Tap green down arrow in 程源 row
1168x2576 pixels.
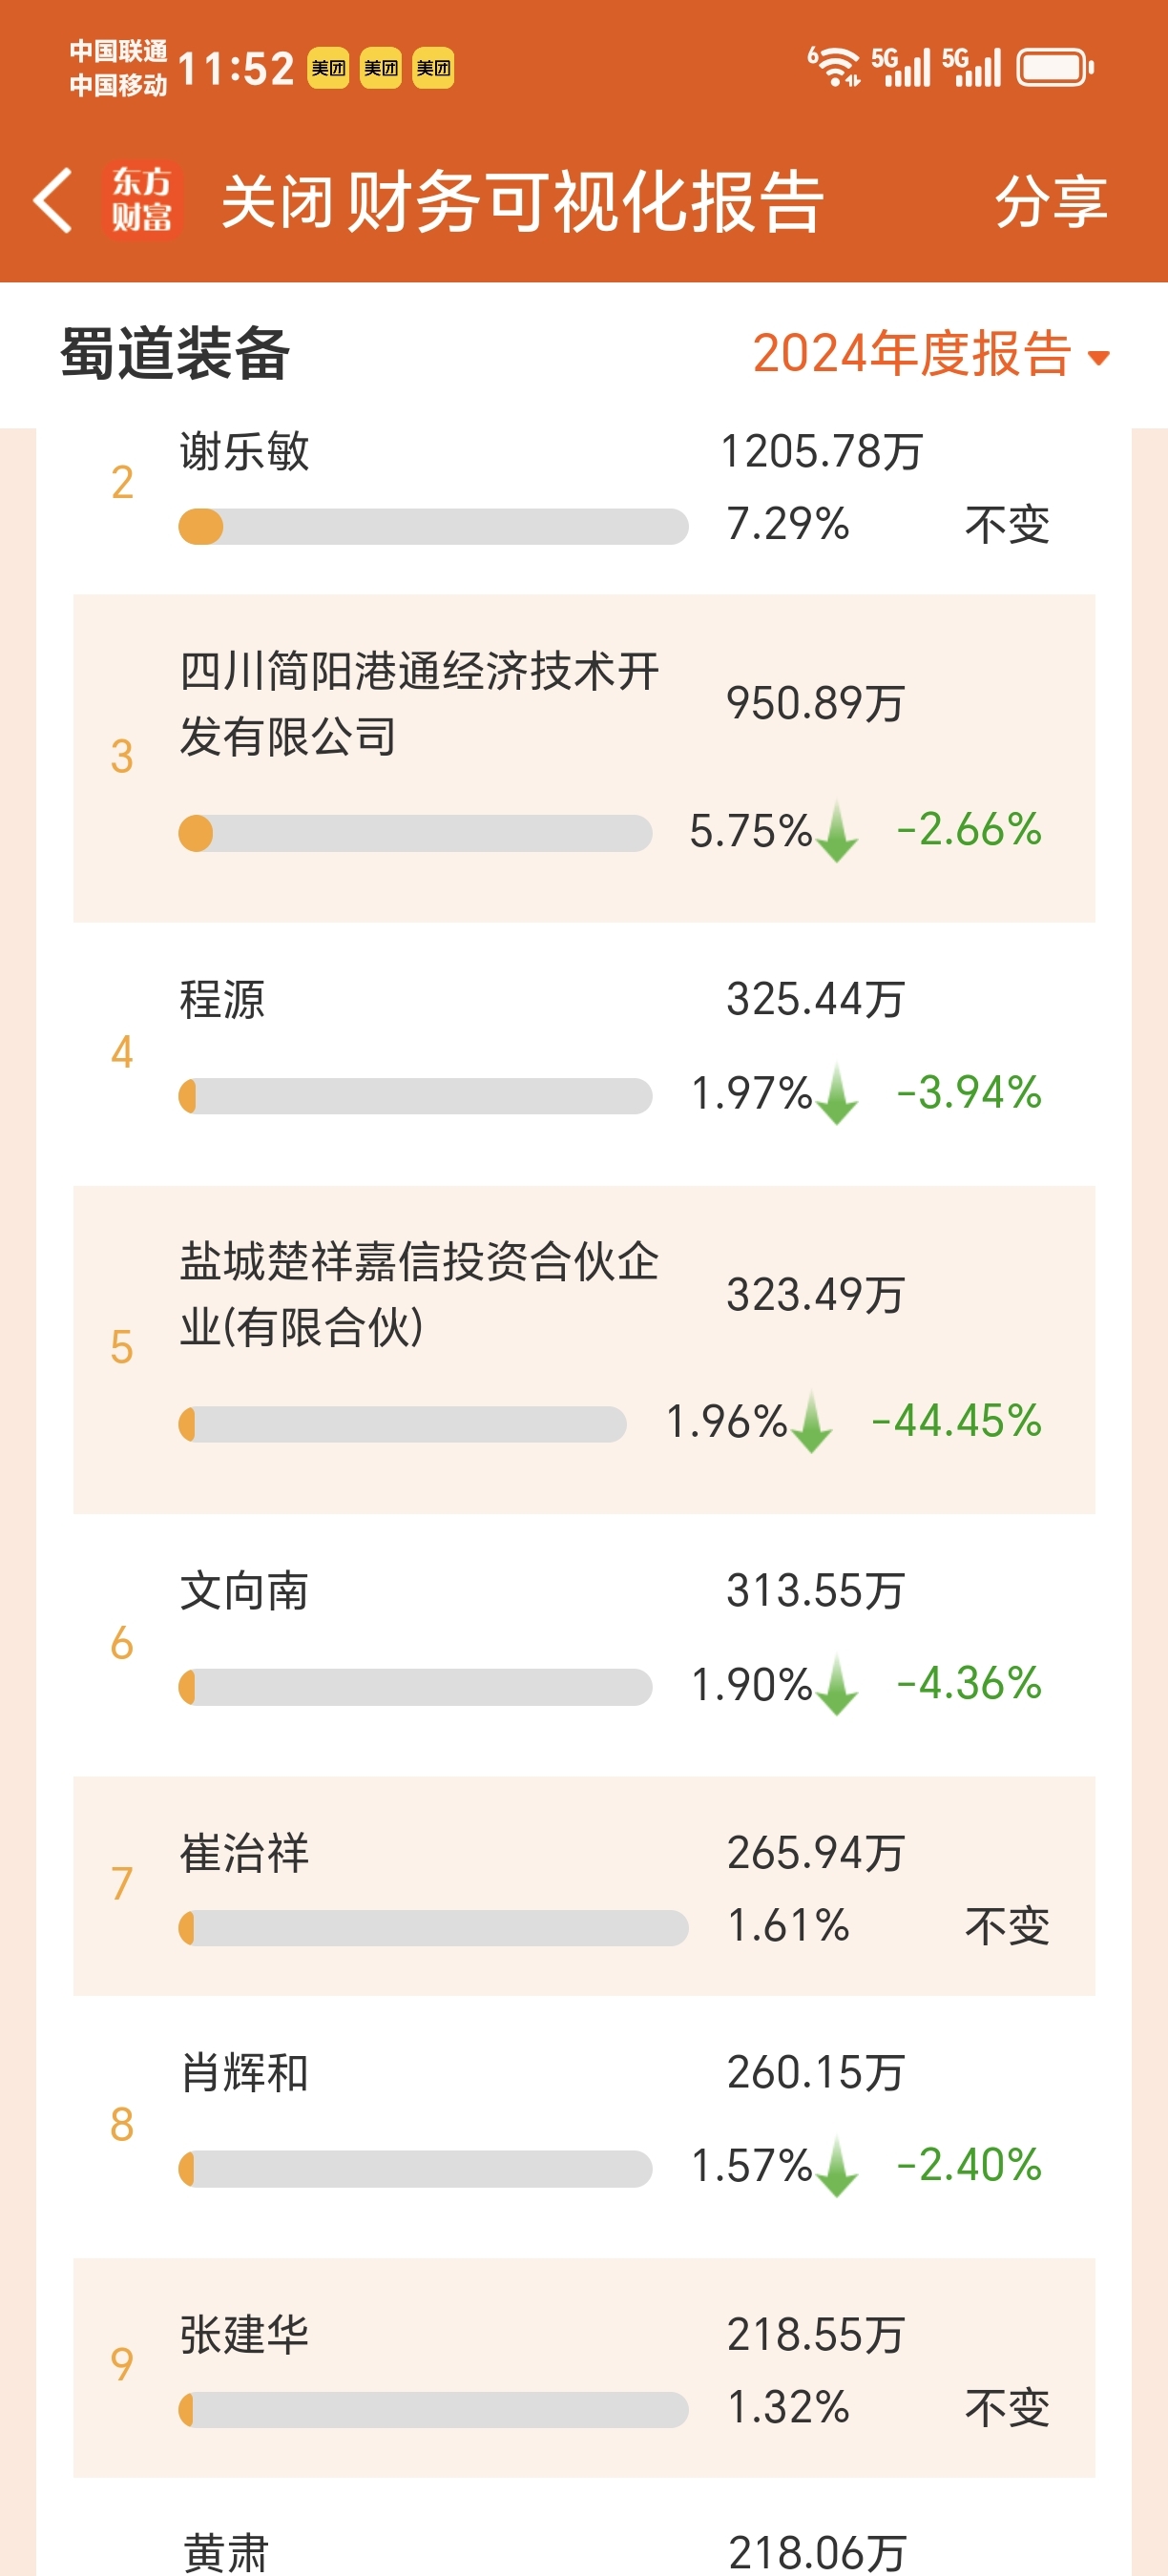(x=837, y=1094)
